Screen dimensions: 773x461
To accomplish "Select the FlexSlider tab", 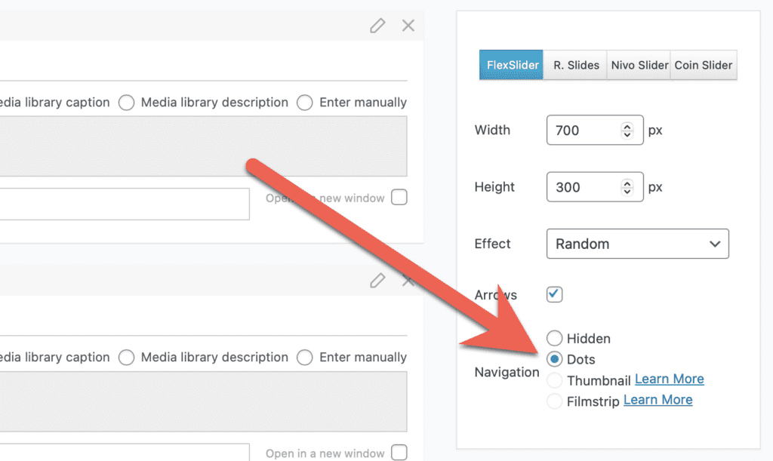I will (513, 65).
